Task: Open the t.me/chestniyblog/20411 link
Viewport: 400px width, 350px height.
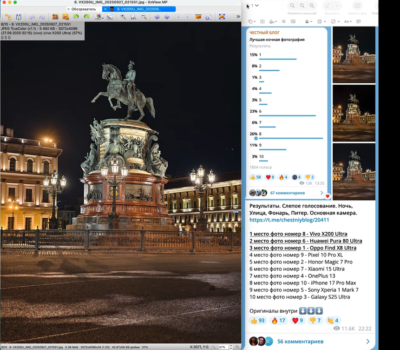Action: click(x=289, y=220)
